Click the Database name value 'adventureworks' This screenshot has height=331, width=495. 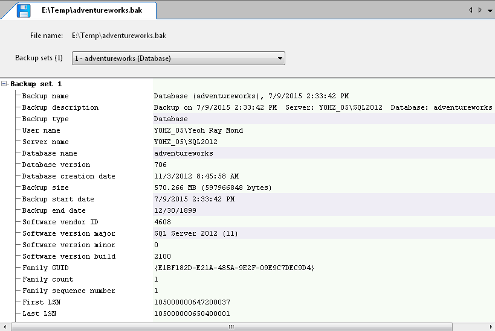point(183,153)
